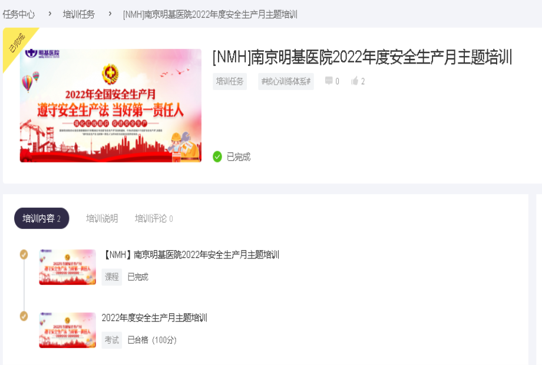Image resolution: width=542 pixels, height=365 pixels.
Task: Click first course timeline checkmark
Action: point(24,254)
